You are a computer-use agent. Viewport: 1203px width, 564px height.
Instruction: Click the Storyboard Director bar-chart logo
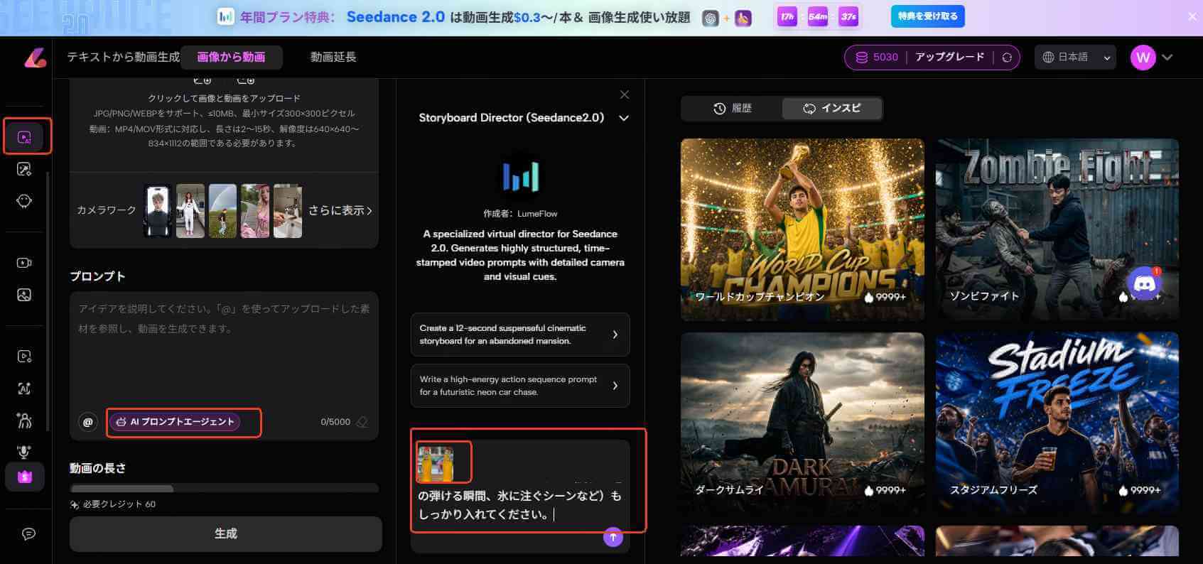(521, 175)
